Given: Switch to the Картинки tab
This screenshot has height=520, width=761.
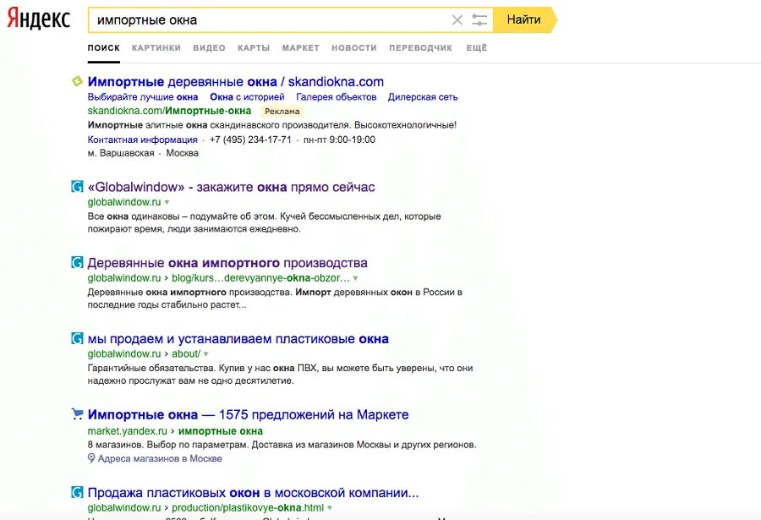Looking at the screenshot, I should [156, 47].
